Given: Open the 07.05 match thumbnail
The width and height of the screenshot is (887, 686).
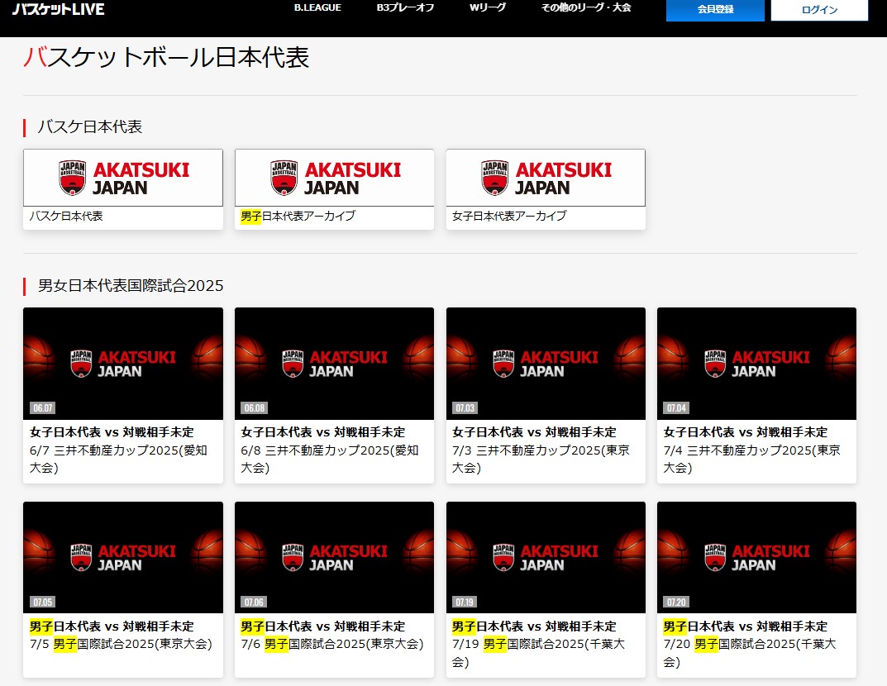Looking at the screenshot, I should [122, 558].
